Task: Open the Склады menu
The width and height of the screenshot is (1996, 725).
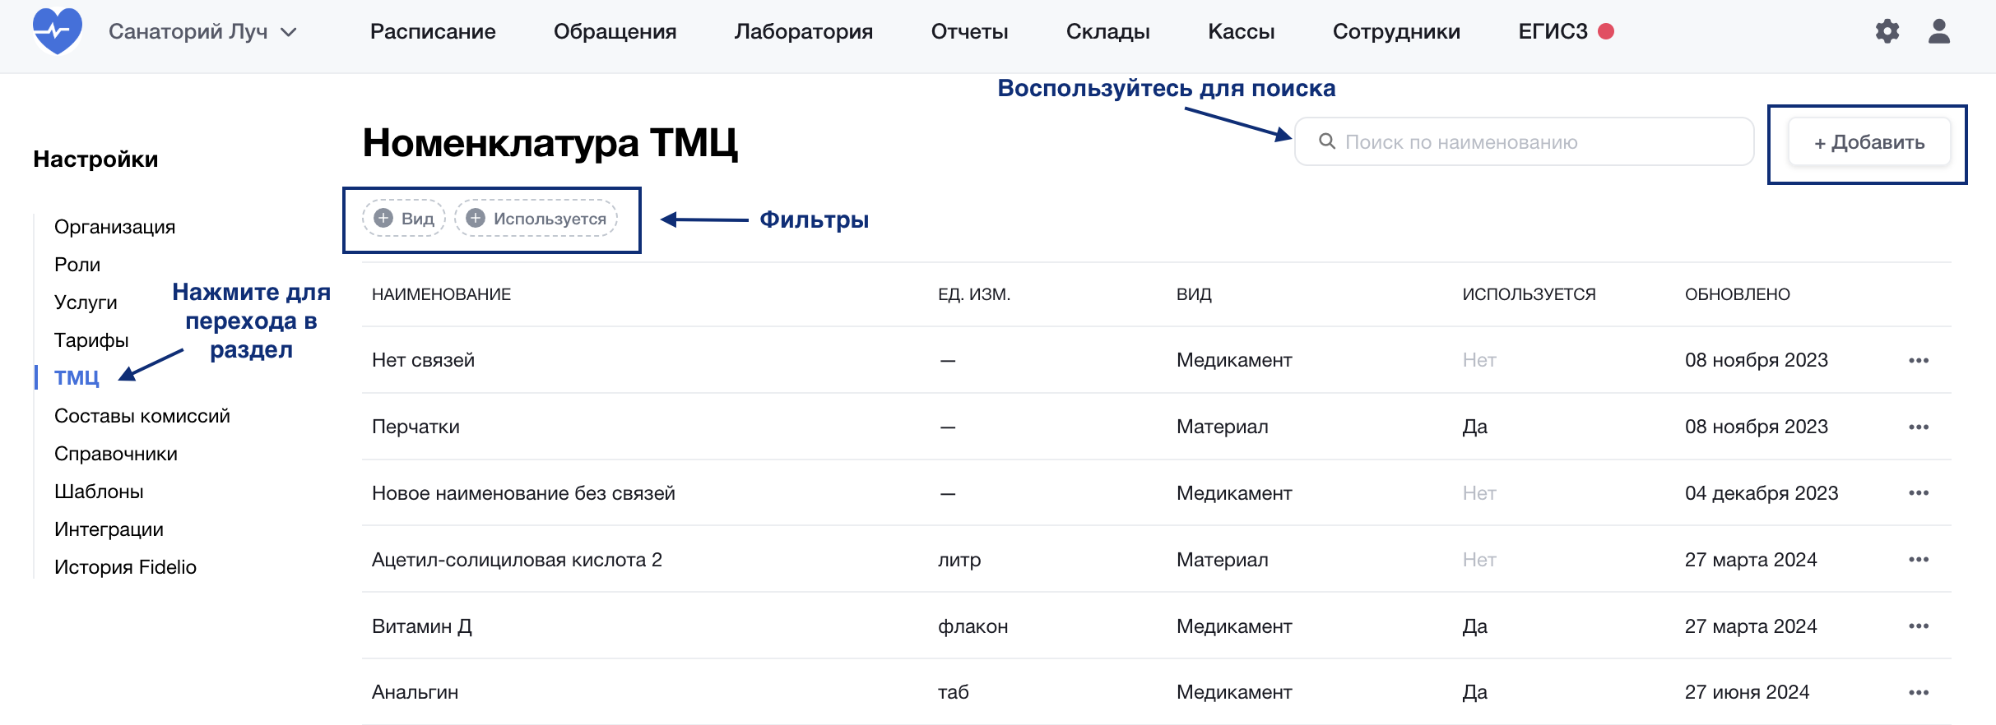Action: tap(1107, 32)
